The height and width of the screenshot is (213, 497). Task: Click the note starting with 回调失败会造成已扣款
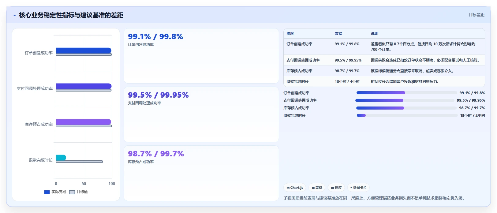point(426,60)
